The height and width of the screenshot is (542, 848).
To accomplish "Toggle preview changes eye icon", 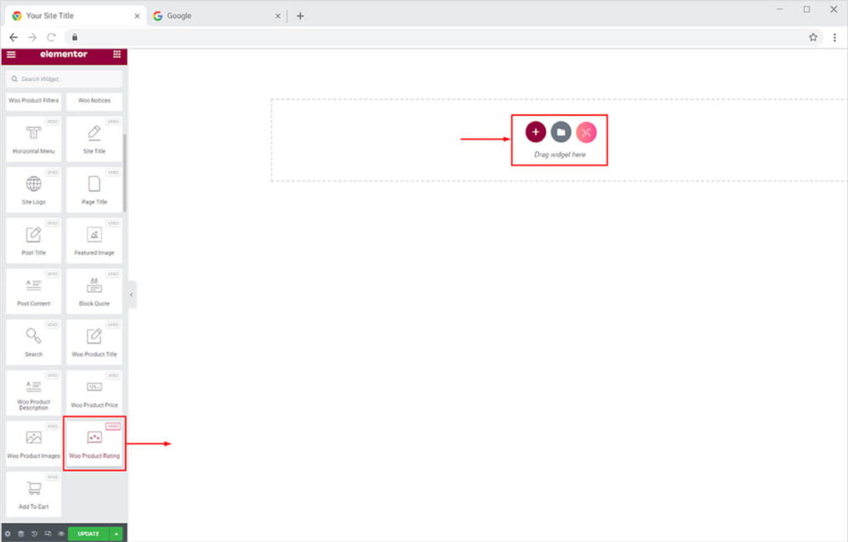I will [61, 534].
